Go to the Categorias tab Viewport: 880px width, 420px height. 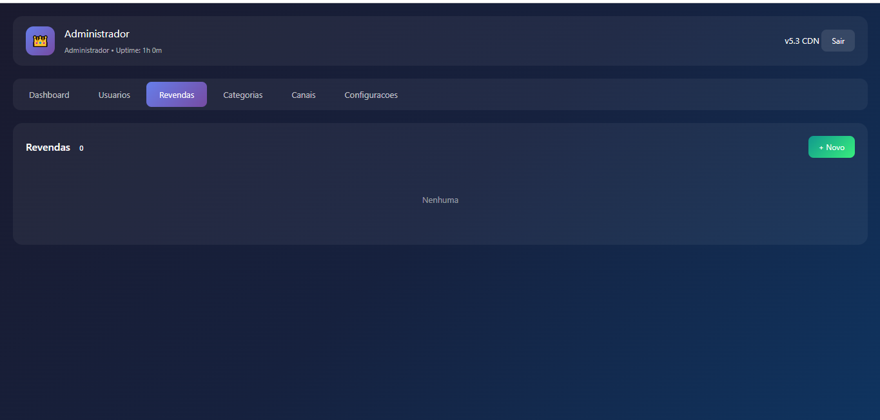(242, 95)
